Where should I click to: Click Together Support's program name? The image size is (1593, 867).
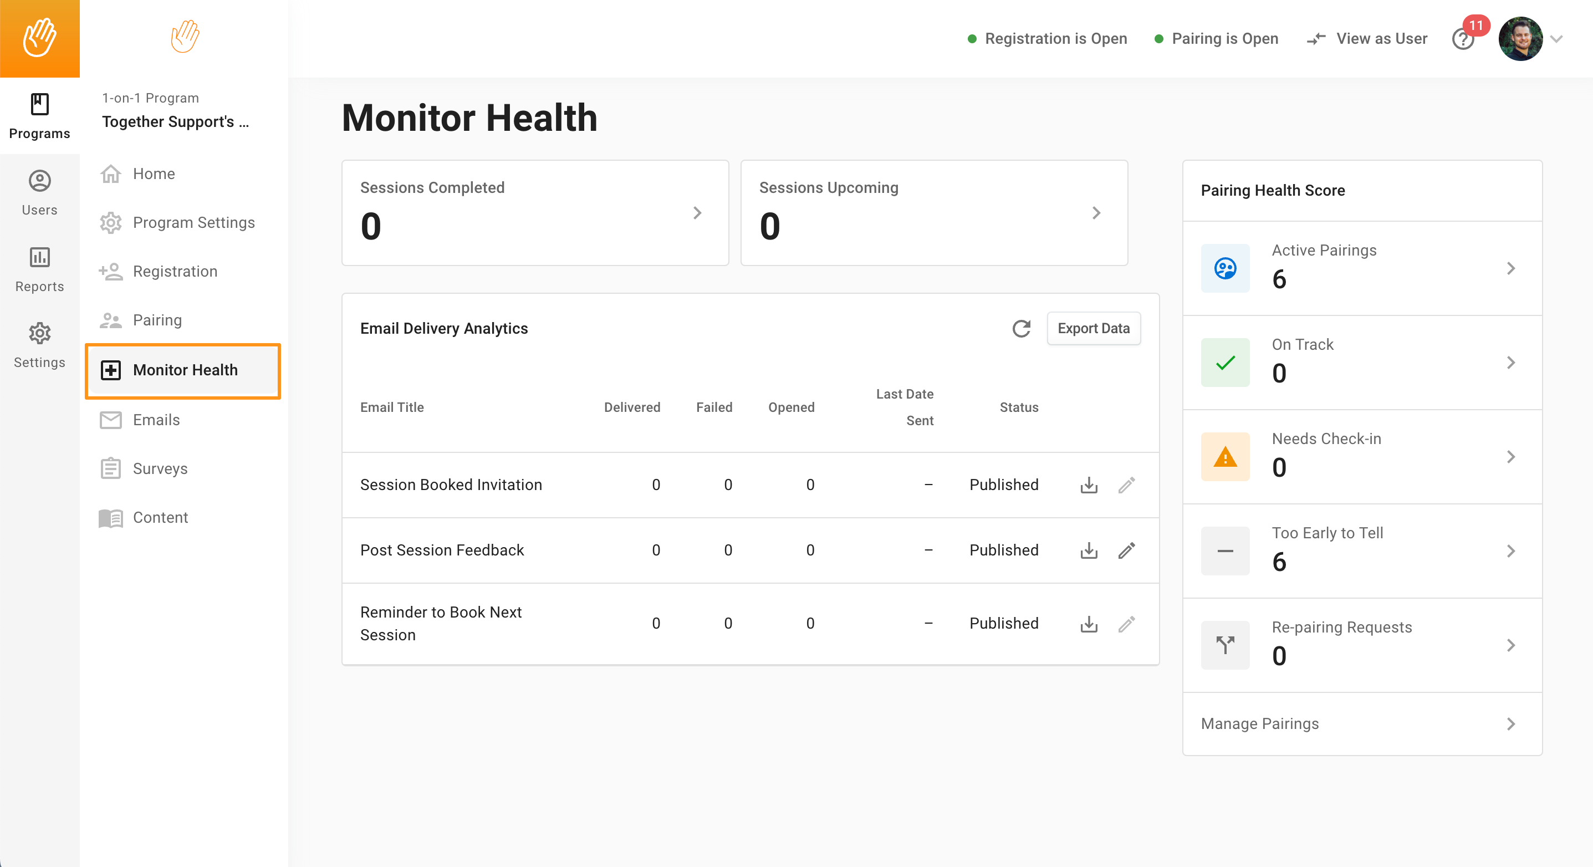point(176,122)
